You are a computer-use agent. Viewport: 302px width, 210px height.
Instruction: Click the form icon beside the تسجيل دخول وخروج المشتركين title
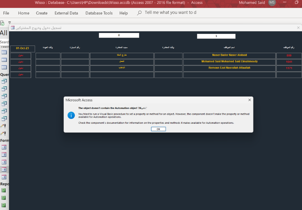point(13,28)
